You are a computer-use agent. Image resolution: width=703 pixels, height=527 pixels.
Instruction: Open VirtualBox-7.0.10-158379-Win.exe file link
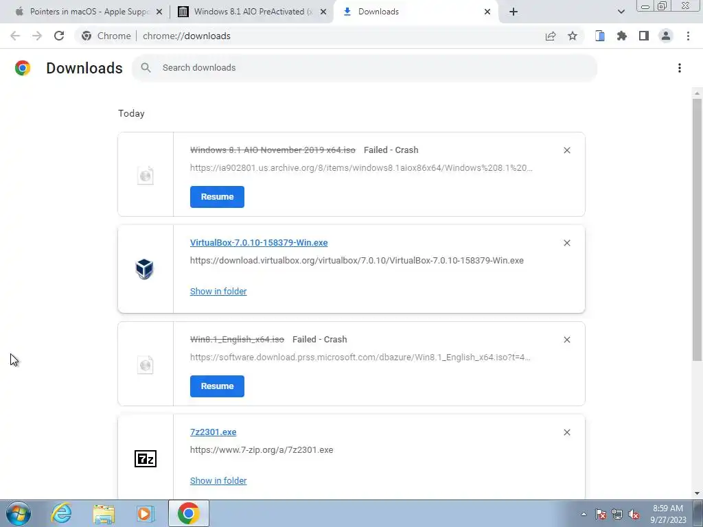(259, 242)
